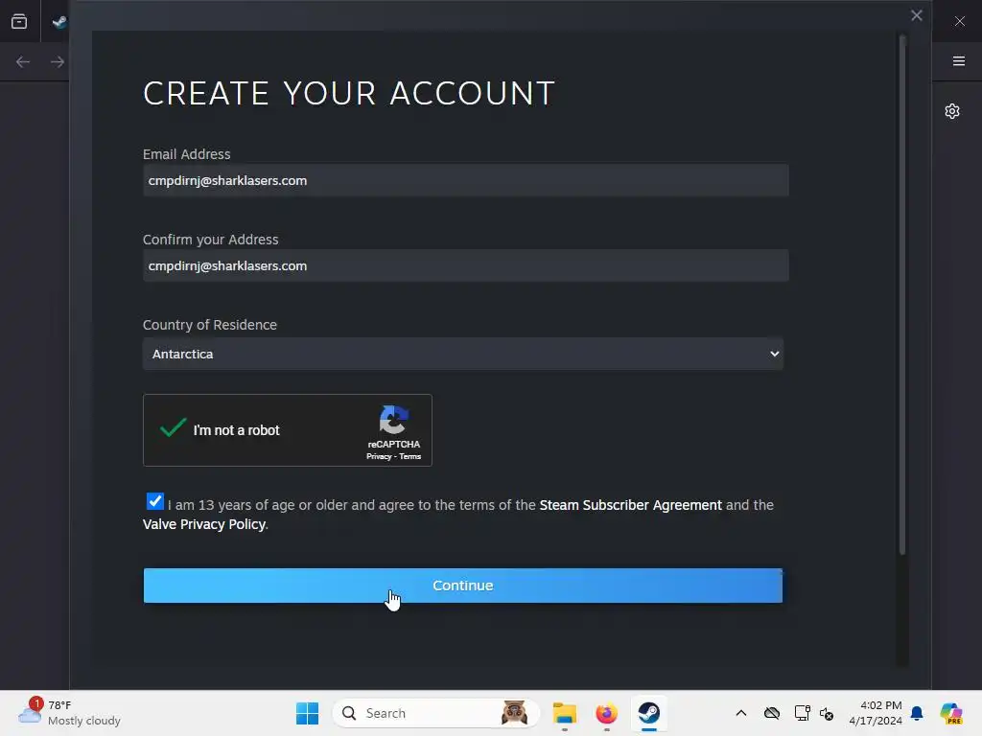Click into the Confirm your Address field
The height and width of the screenshot is (736, 982).
click(465, 265)
